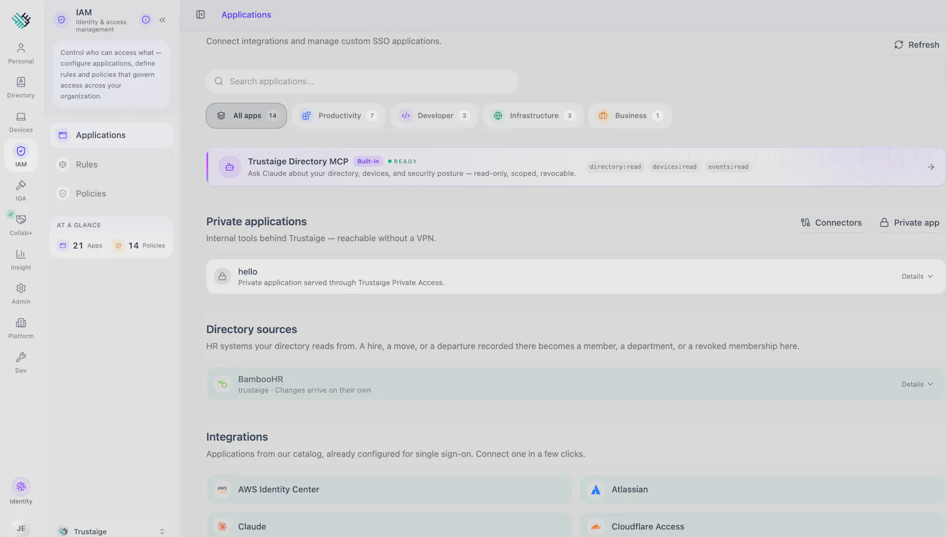Click the Integrations heading
The height and width of the screenshot is (537, 947).
coord(237,437)
